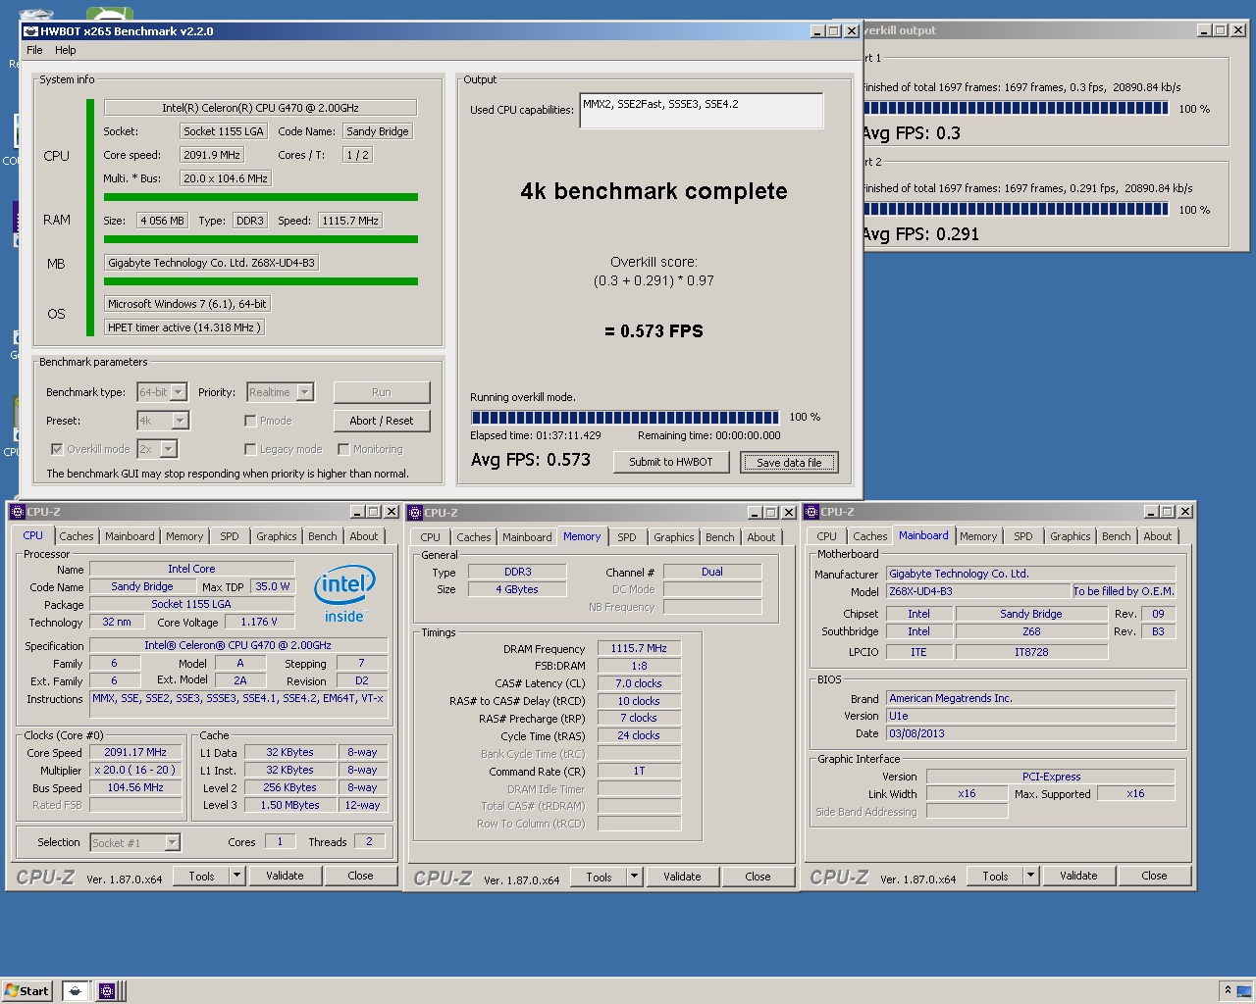Expand the system tray hidden icons chevron
Screen dimensions: 1256x1004
1228,990
